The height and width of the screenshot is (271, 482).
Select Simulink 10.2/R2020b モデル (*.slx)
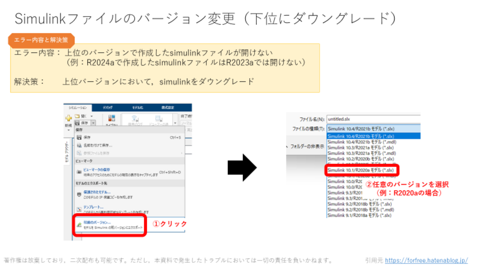pyautogui.click(x=361, y=159)
